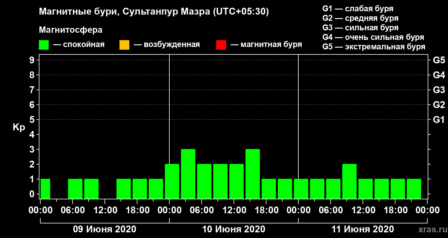Image resolution: width=448 pixels, height=238 pixels.
Task: Click the red 'магнитная буря' legend swatch
Action: [221, 45]
